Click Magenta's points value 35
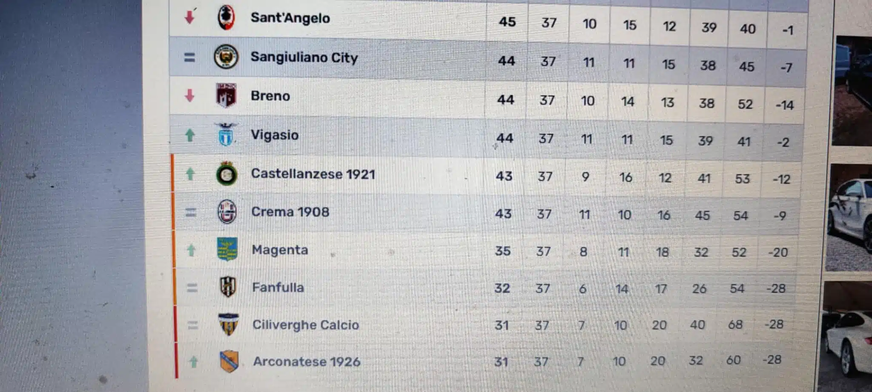 [502, 251]
